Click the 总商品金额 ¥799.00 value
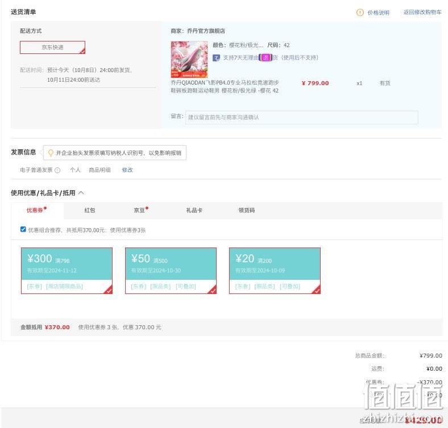448x428 pixels. [431, 356]
